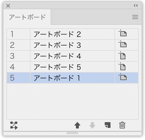145x140 pixels.
Task: Select the アートボード 3 row
Action: click(72, 45)
